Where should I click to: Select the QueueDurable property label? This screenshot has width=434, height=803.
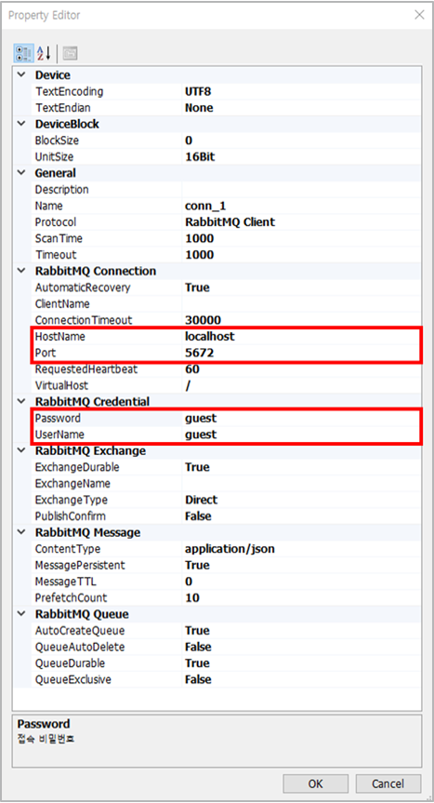coord(70,663)
